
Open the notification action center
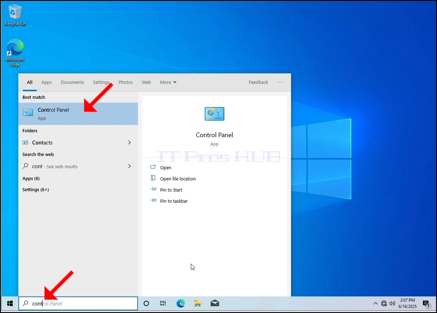click(x=426, y=304)
